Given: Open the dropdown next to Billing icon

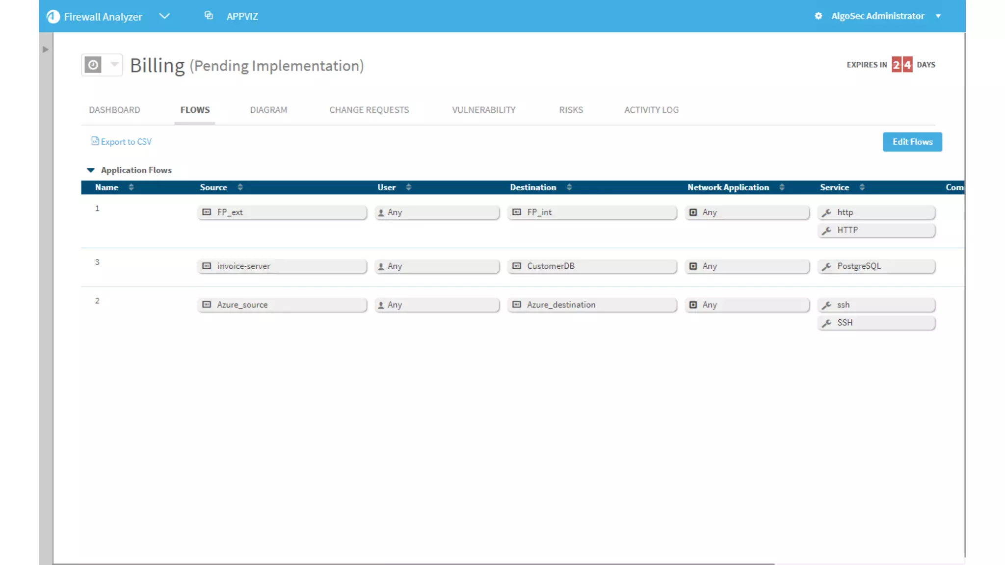Looking at the screenshot, I should click(x=114, y=64).
